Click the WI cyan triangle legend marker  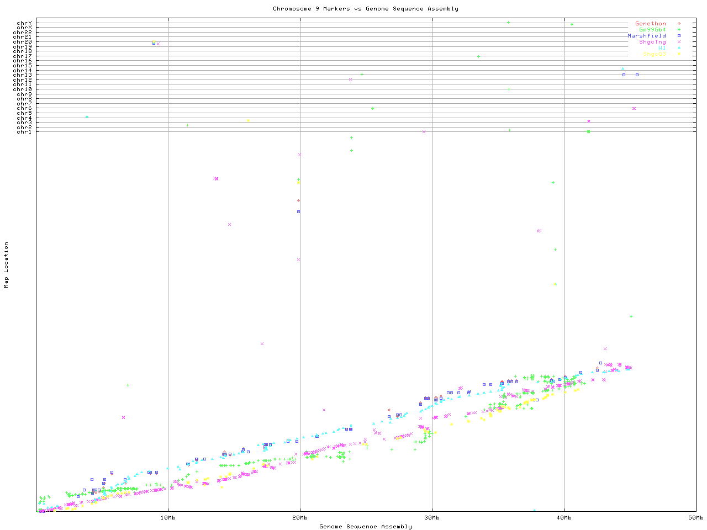click(679, 48)
